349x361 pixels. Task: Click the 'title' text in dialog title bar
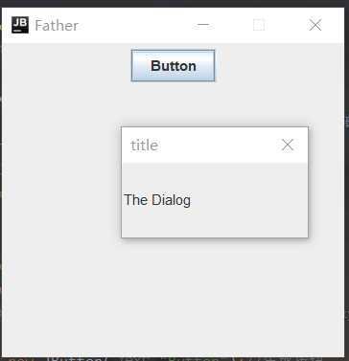[x=144, y=146]
